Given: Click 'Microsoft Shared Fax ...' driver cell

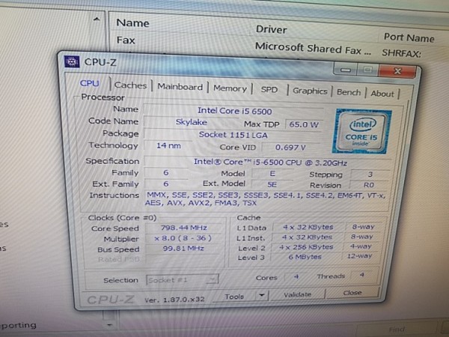Looking at the screenshot, I should click(313, 49).
